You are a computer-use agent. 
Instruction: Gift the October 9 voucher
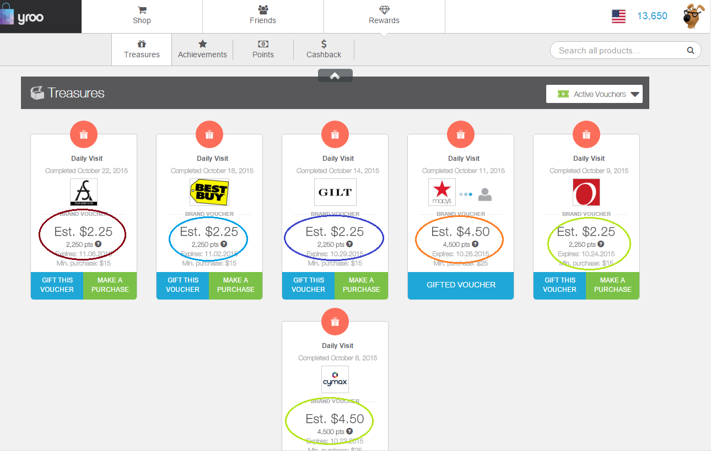click(560, 285)
